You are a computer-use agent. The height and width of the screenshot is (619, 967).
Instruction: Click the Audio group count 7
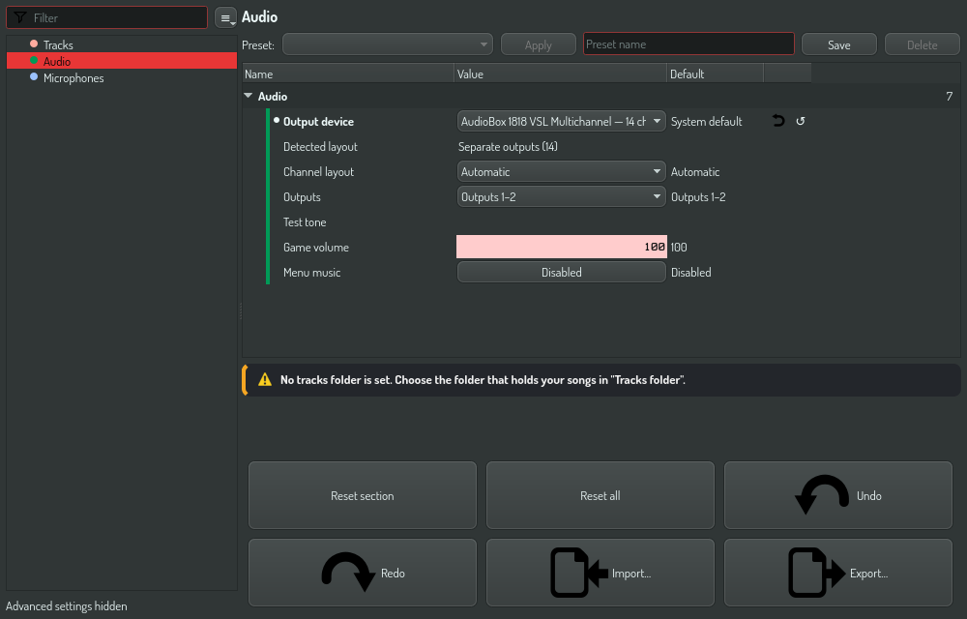coord(950,96)
